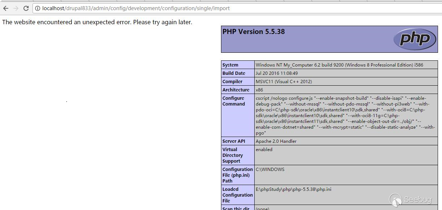Select the unexpected error message text

tap(97, 22)
